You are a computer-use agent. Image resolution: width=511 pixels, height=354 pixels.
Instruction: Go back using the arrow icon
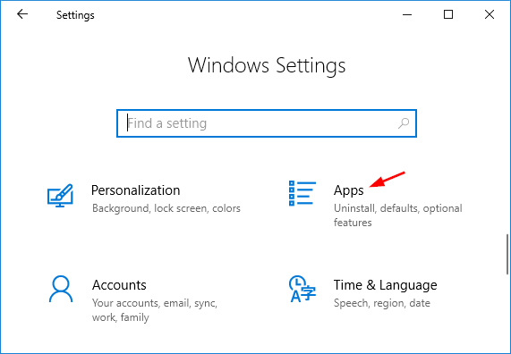[22, 14]
